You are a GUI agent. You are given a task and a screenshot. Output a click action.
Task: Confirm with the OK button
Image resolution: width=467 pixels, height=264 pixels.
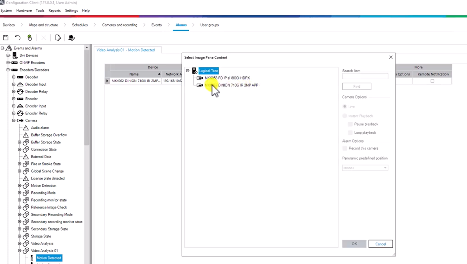(354, 244)
